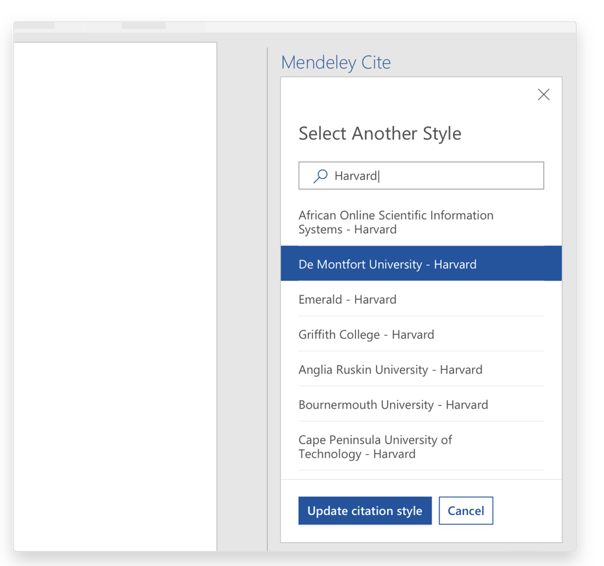Click the Mendeley Cite pane title
Image resolution: width=604 pixels, height=566 pixels.
tap(336, 63)
